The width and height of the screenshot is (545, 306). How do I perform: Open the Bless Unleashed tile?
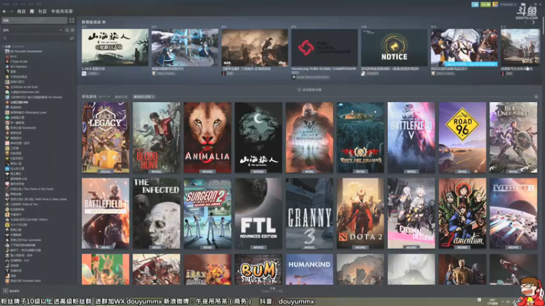click(514, 137)
